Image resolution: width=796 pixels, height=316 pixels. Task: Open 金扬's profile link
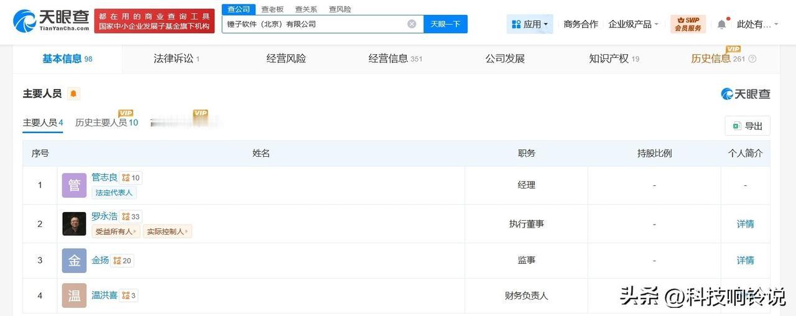(x=100, y=260)
